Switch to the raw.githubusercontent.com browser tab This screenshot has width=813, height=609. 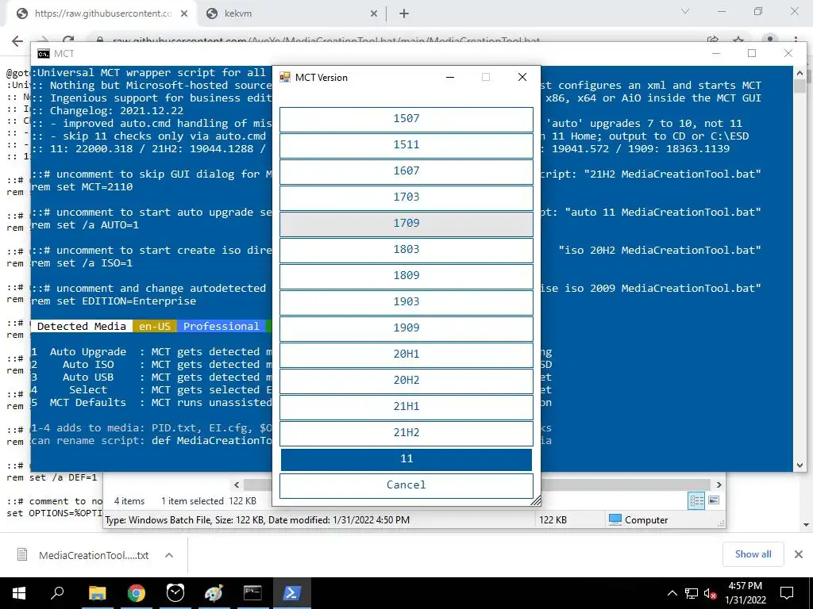pos(102,14)
